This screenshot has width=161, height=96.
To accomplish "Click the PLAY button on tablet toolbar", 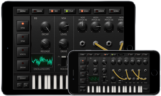I will 70,11.
